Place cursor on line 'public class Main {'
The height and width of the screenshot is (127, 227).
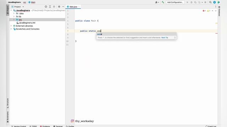(x=87, y=21)
